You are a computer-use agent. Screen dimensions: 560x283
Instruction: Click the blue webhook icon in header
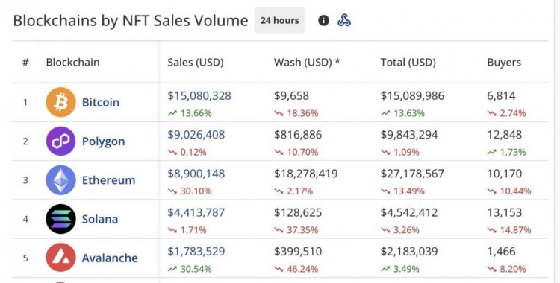pos(344,21)
